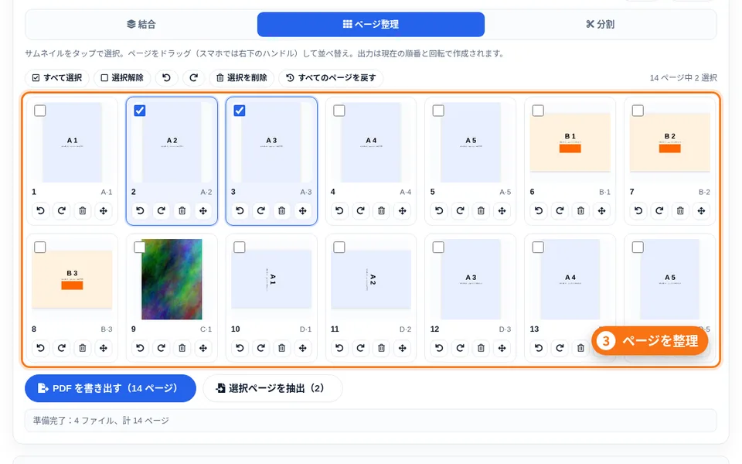
Task: Check the checkbox on page 9
Action: 140,247
